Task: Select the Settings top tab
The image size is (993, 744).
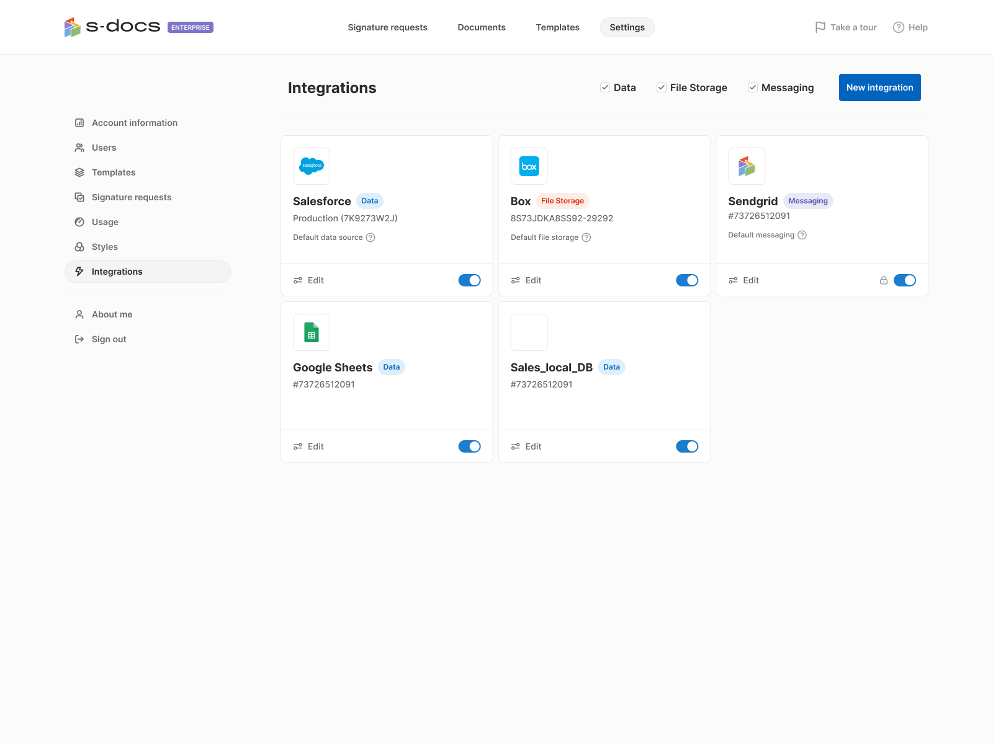Action: [627, 27]
